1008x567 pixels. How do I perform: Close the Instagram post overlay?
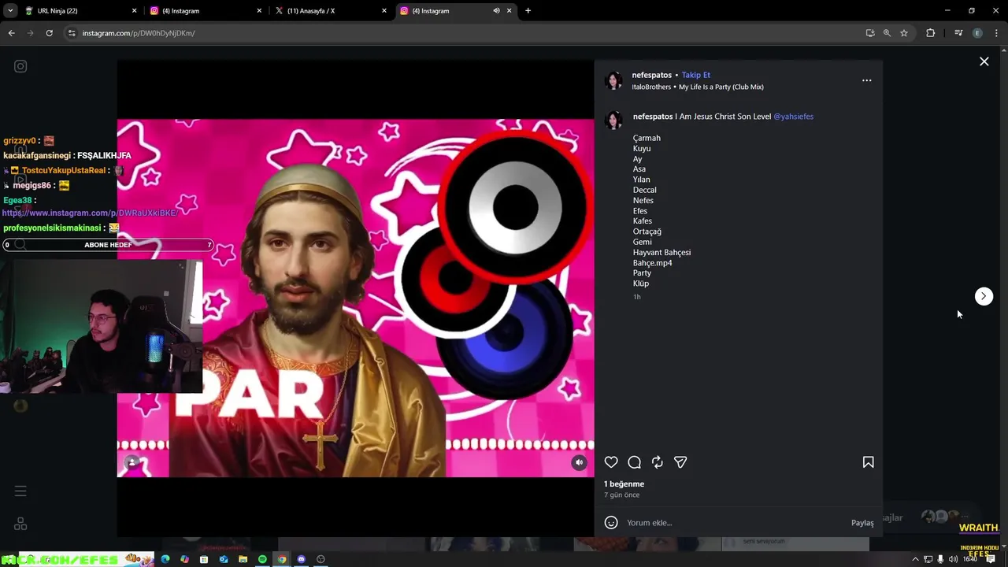click(x=984, y=61)
